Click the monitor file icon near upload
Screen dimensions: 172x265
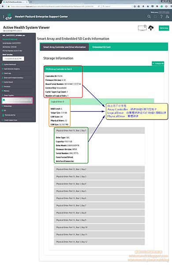point(142,28)
